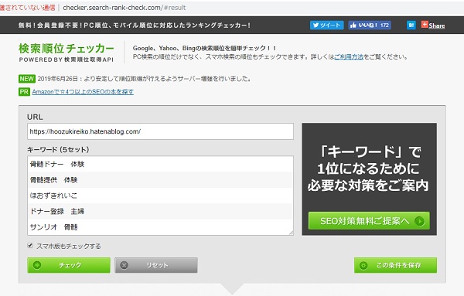
Task: Open Amazon SEO books PR link
Action: pos(83,92)
